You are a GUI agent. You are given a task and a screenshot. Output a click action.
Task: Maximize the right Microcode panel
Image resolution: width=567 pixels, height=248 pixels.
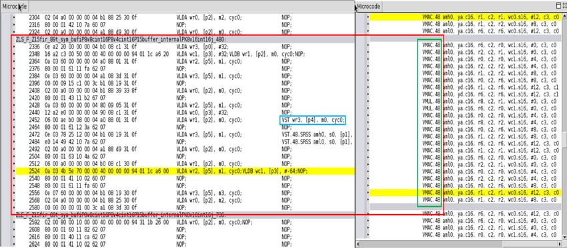tap(558, 6)
